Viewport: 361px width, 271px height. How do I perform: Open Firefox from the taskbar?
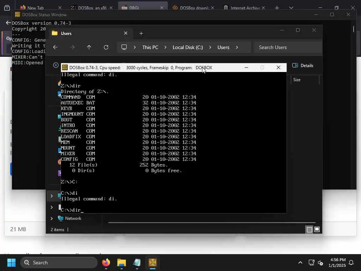pyautogui.click(x=106, y=263)
